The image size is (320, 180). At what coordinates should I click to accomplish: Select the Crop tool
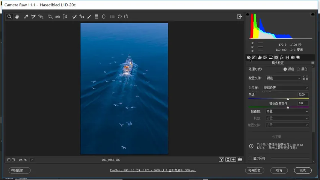click(50, 16)
